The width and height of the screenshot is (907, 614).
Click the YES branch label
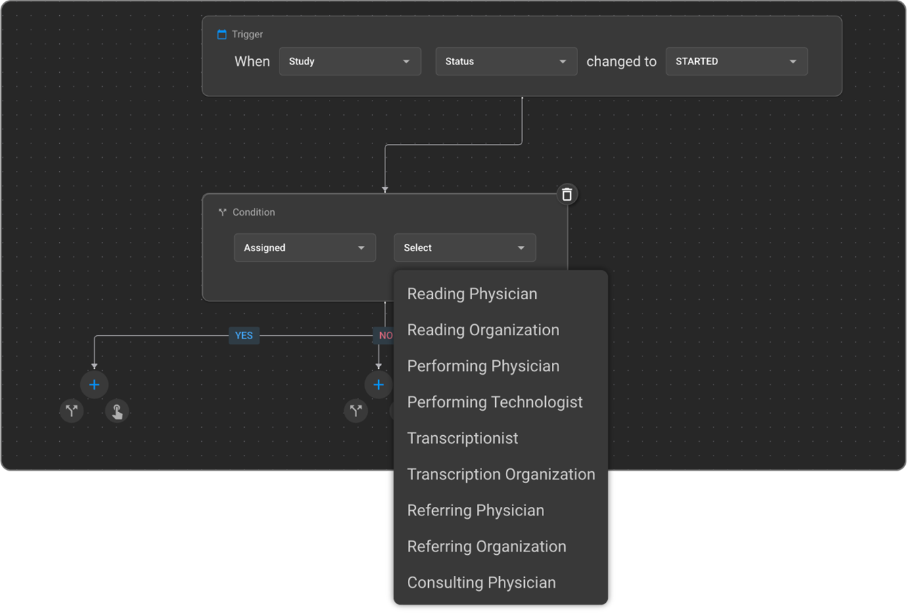point(243,335)
